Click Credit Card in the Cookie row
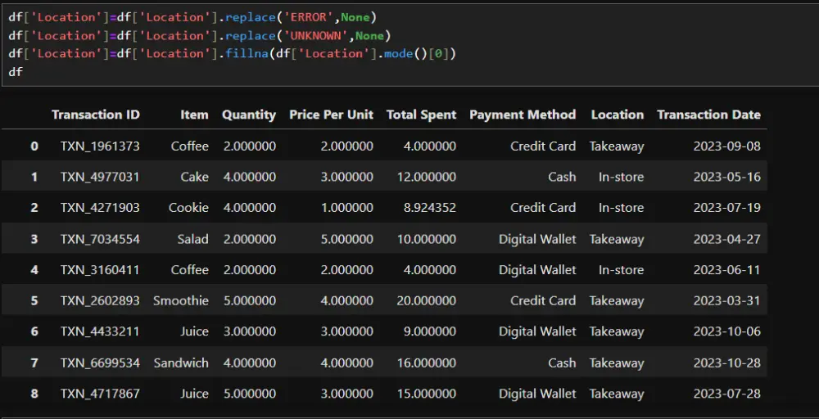Screen dimensions: 819x419 [543, 208]
